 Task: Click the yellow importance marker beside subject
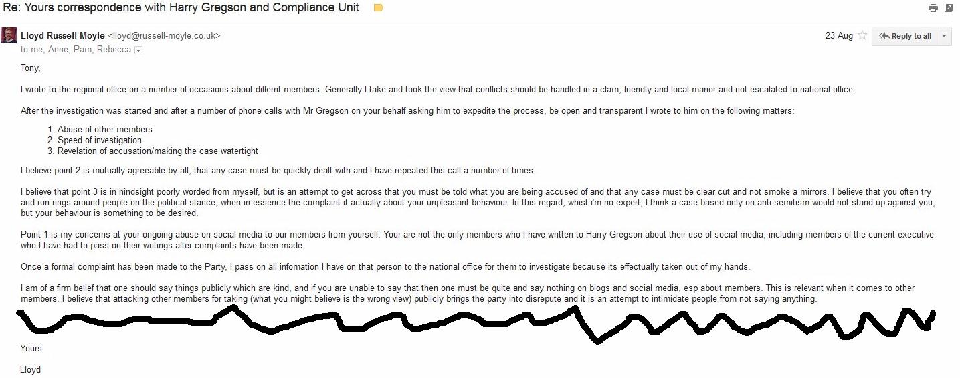[x=378, y=8]
